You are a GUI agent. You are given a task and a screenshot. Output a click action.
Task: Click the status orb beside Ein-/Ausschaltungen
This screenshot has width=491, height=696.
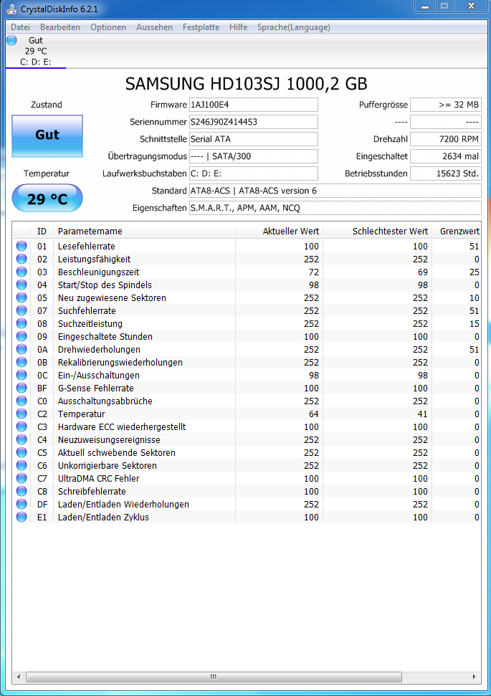(x=22, y=375)
